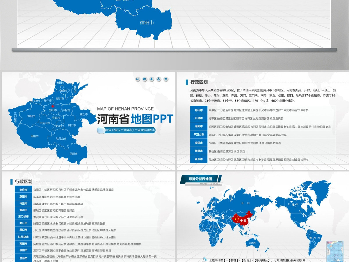Image resolution: width=349 pixels, height=262 pixels.
Task: Click the 周口市 blue table header cell
Action: pyautogui.click(x=23, y=230)
